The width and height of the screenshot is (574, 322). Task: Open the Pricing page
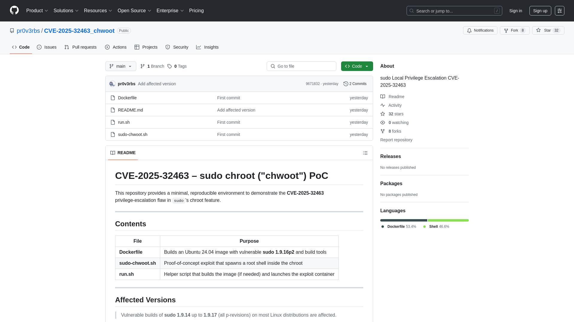pyautogui.click(x=196, y=11)
